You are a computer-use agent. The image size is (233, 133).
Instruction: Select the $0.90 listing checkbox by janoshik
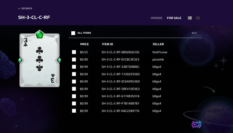(74, 60)
